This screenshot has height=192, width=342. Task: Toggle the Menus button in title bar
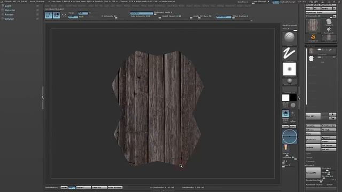276,2
